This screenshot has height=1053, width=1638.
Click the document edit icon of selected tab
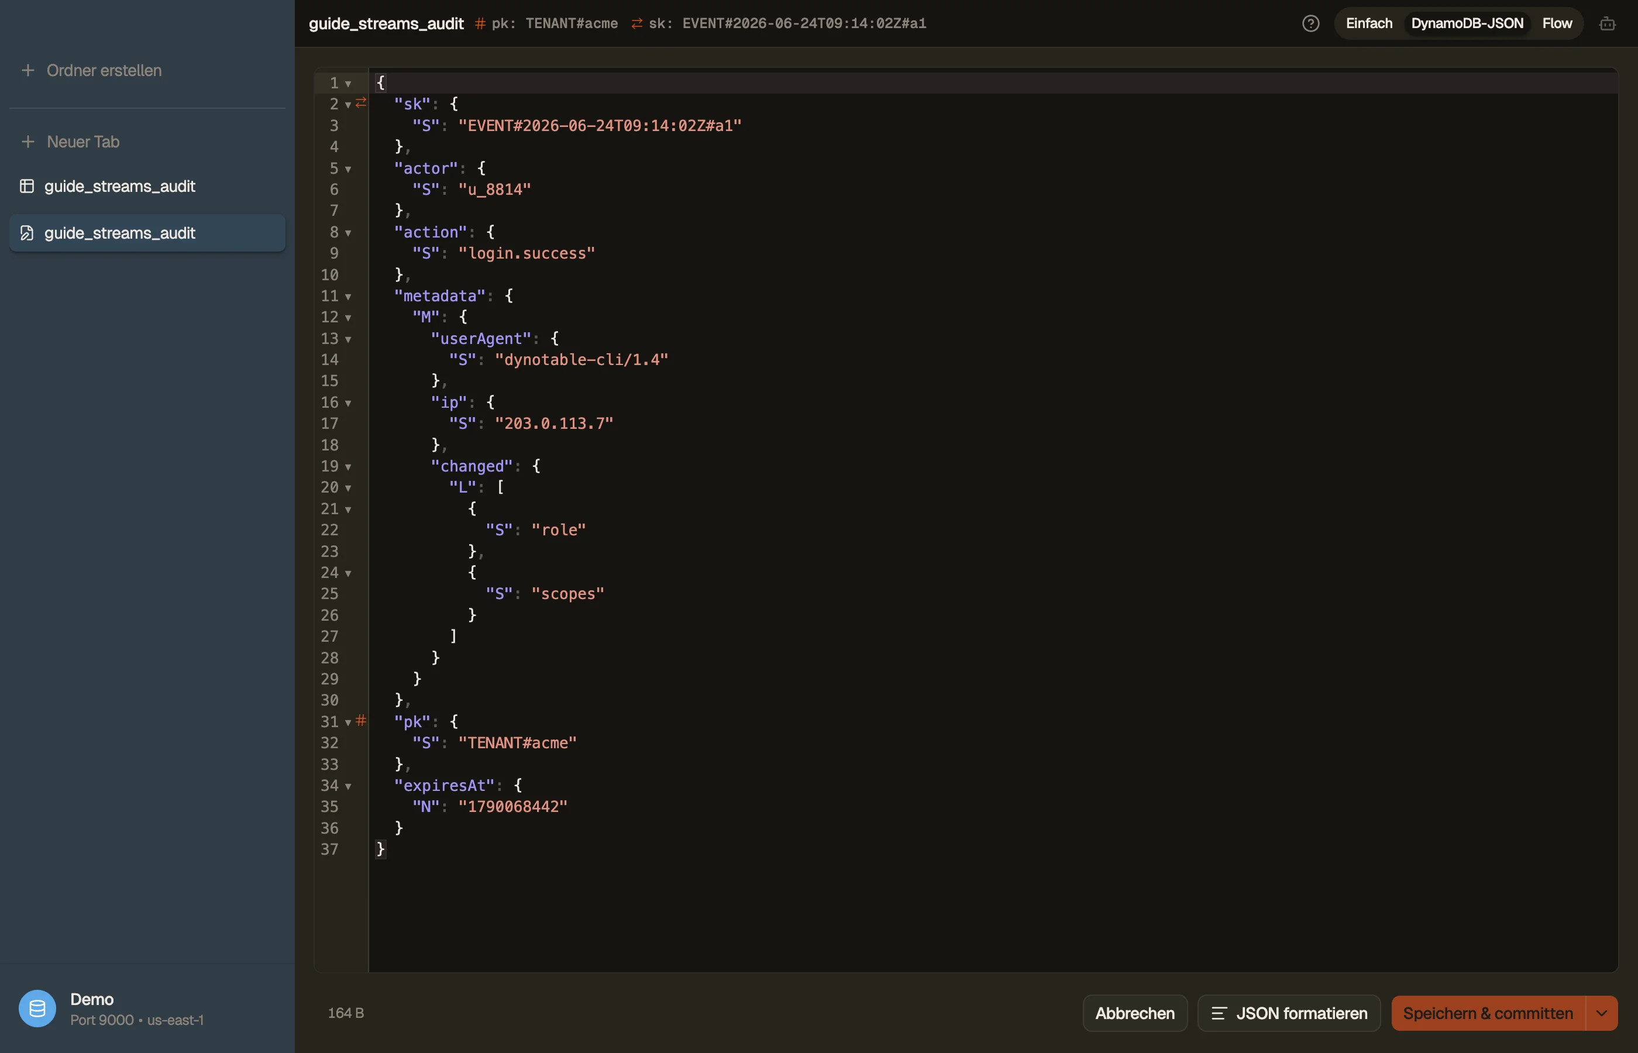click(x=27, y=233)
